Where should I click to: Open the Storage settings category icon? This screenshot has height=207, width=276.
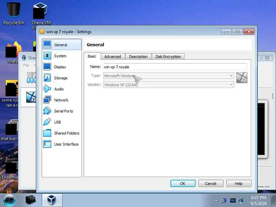pyautogui.click(x=47, y=78)
